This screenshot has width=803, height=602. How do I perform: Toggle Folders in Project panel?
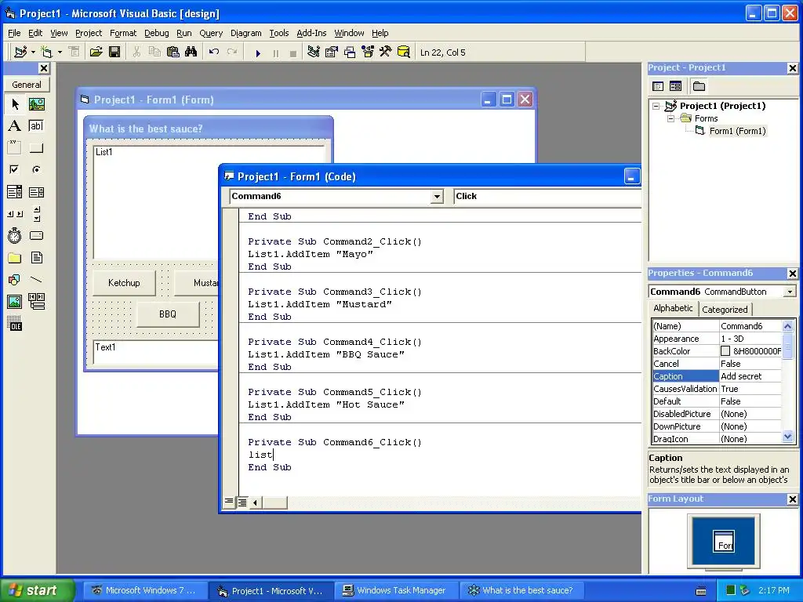pos(699,86)
